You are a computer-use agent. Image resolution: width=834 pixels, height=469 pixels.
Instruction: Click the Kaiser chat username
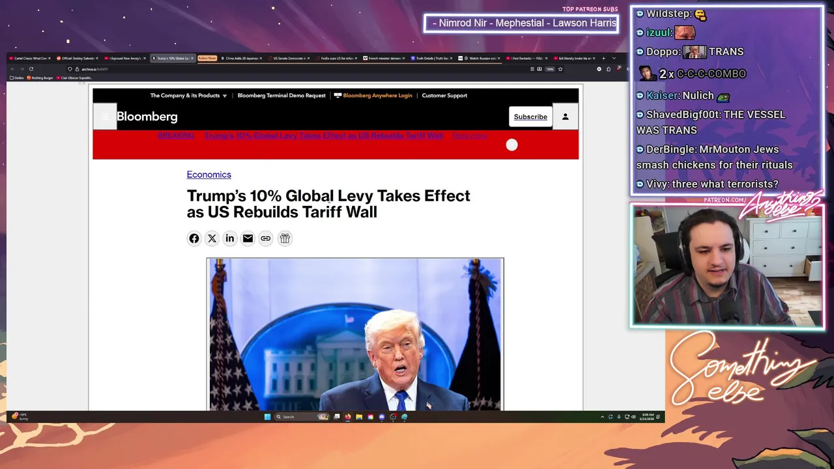(663, 96)
